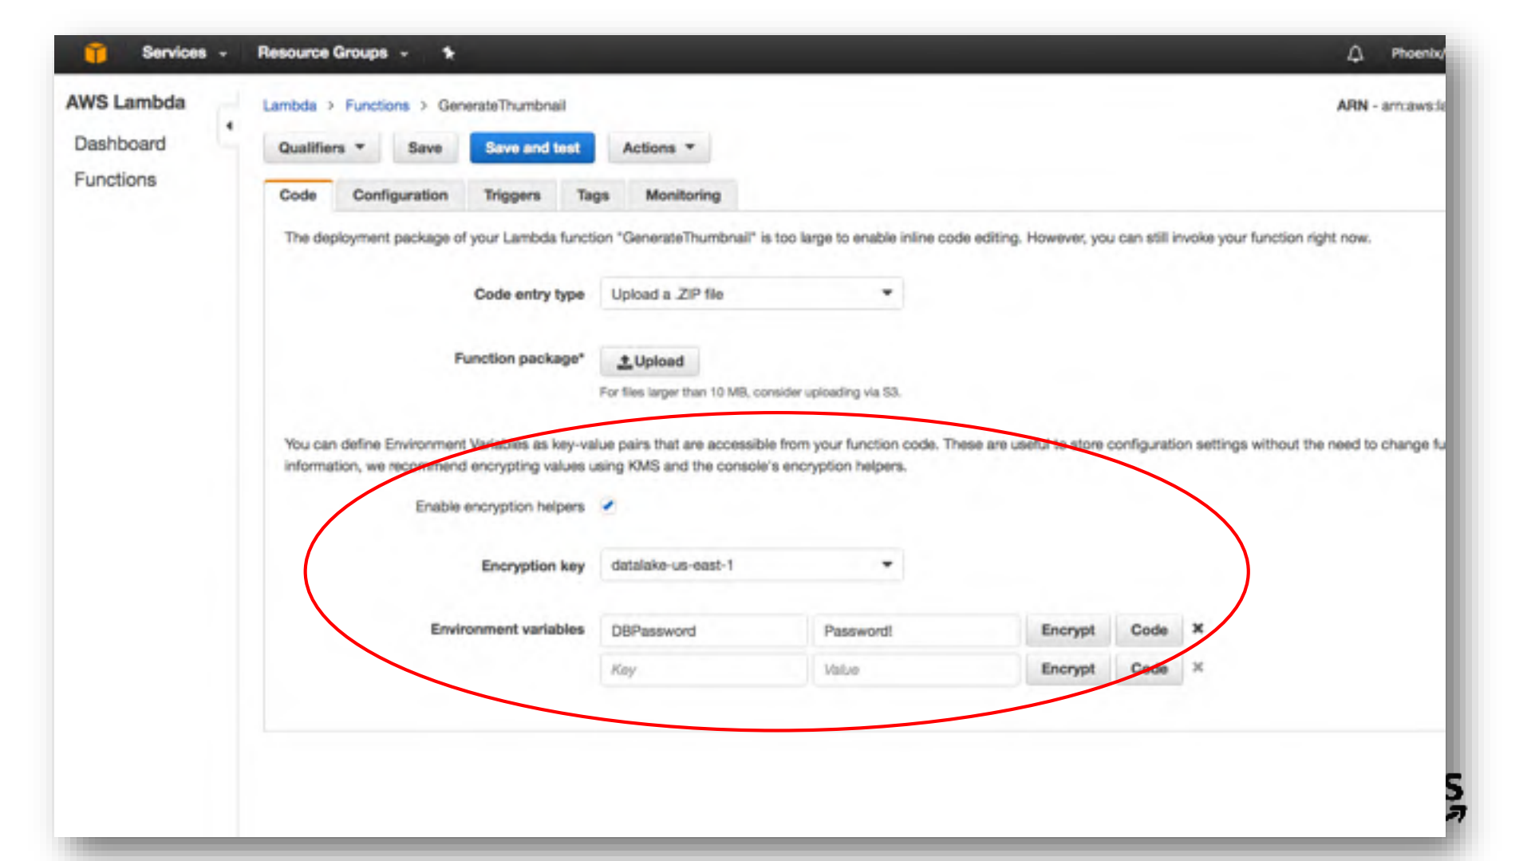1531x861 pixels.
Task: Click the pin shortcut icon in navbar
Action: [448, 53]
